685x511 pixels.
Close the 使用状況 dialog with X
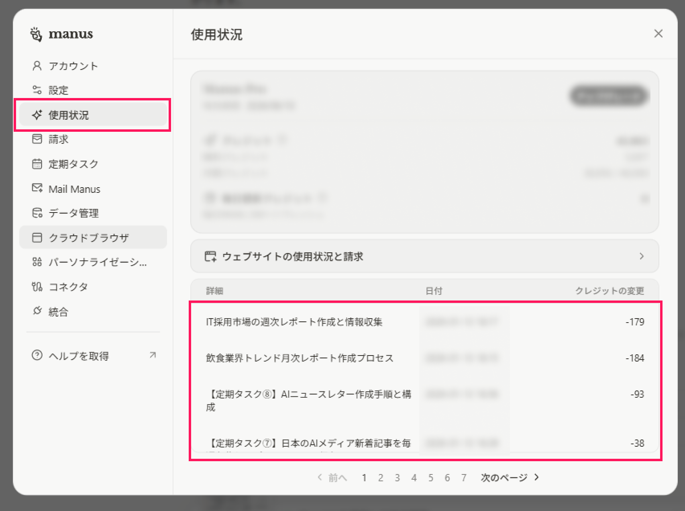click(658, 34)
